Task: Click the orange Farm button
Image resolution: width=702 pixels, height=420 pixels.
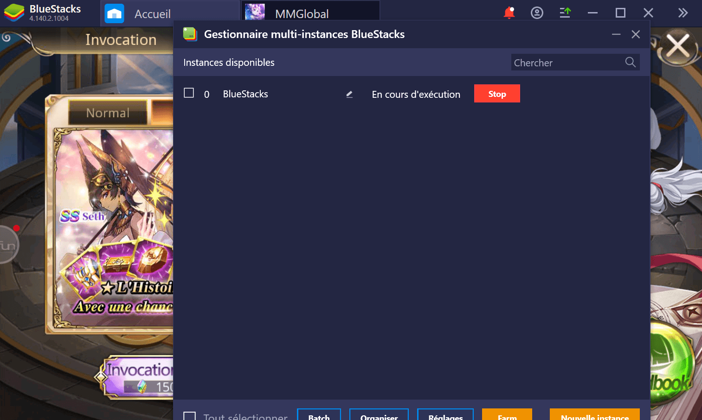Action: (x=507, y=414)
